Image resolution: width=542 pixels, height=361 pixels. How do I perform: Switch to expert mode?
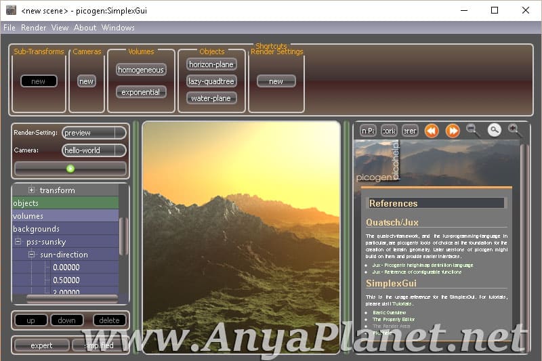pyautogui.click(x=42, y=345)
